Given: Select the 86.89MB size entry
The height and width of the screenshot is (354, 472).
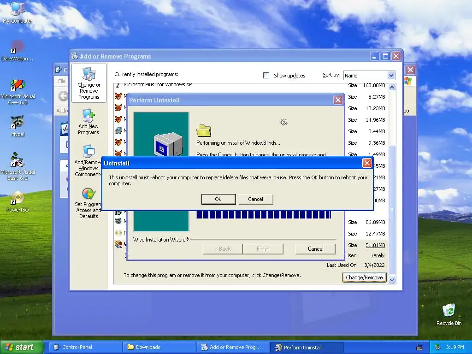Looking at the screenshot, I should click(375, 222).
